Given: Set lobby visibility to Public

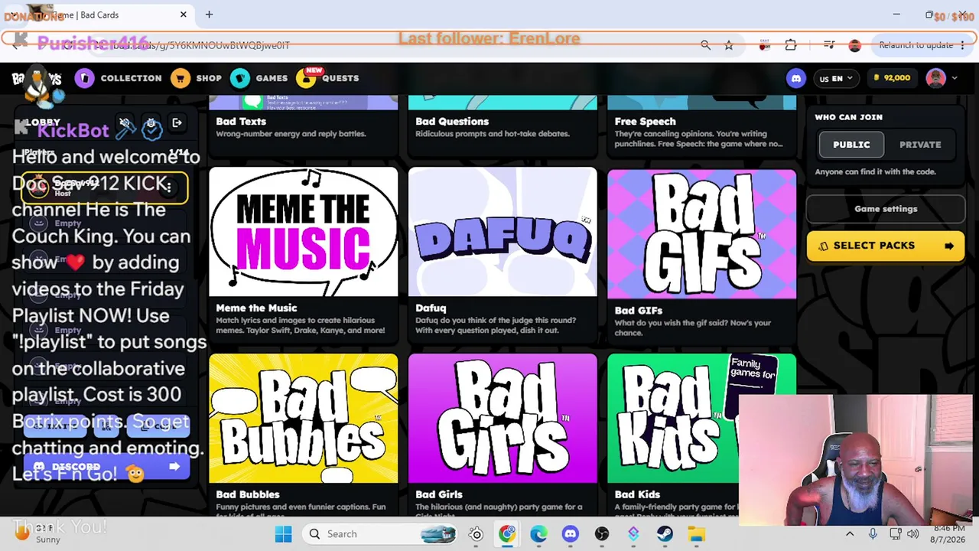Looking at the screenshot, I should (x=851, y=145).
